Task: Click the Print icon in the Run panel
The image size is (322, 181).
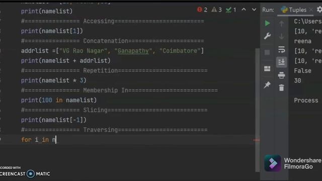Action: [x=281, y=75]
